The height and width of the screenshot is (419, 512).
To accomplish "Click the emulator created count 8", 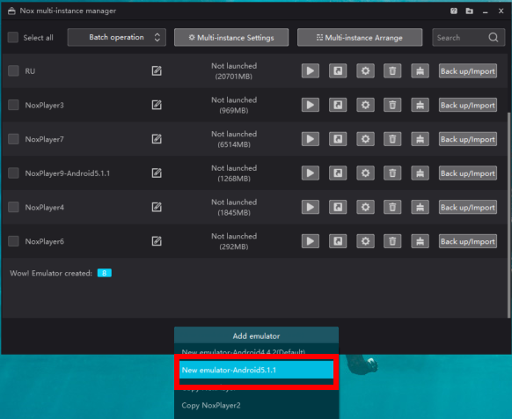I will (x=105, y=273).
